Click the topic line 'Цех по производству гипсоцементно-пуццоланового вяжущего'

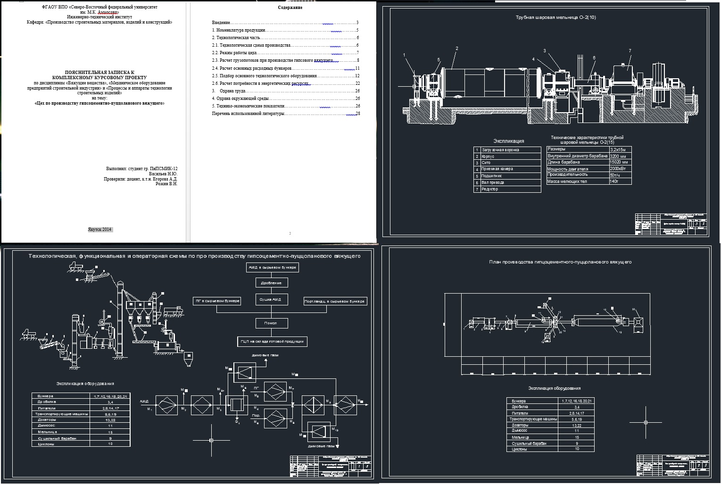pos(99,102)
